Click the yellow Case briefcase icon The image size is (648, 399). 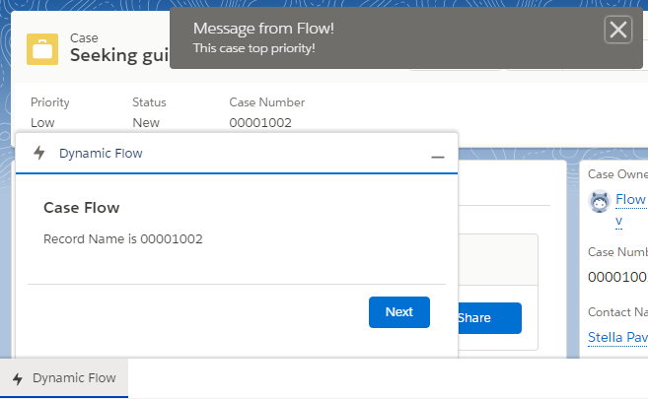point(42,47)
